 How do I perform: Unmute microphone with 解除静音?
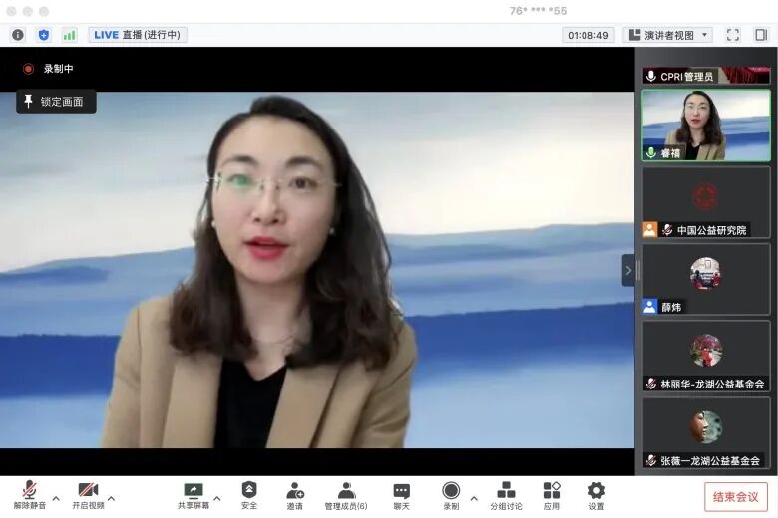tap(29, 495)
